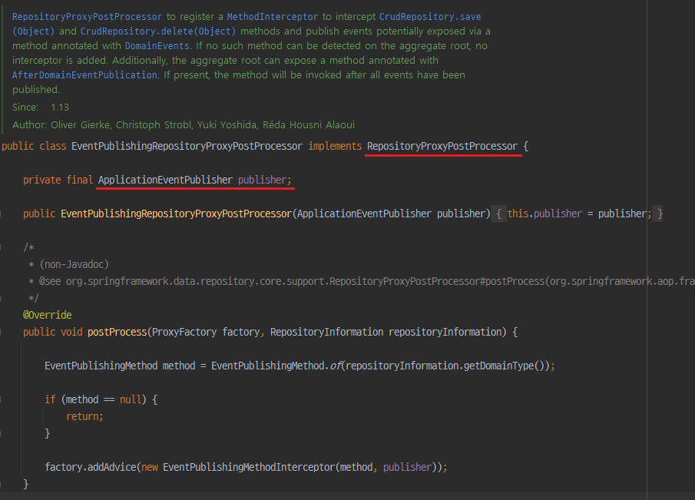The height and width of the screenshot is (500, 695).
Task: Click EventPublishingMethod type before variable method
Action: tap(101, 366)
